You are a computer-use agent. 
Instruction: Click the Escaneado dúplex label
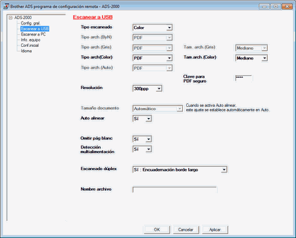(x=99, y=169)
